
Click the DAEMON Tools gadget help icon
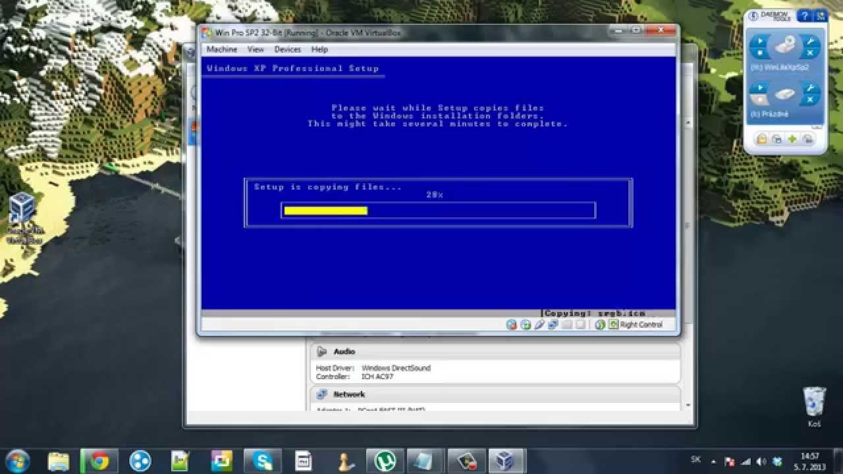[804, 16]
